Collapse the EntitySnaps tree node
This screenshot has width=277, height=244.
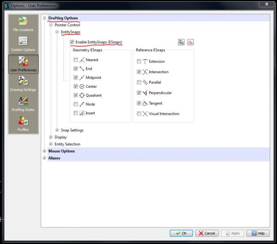pyautogui.click(x=57, y=32)
